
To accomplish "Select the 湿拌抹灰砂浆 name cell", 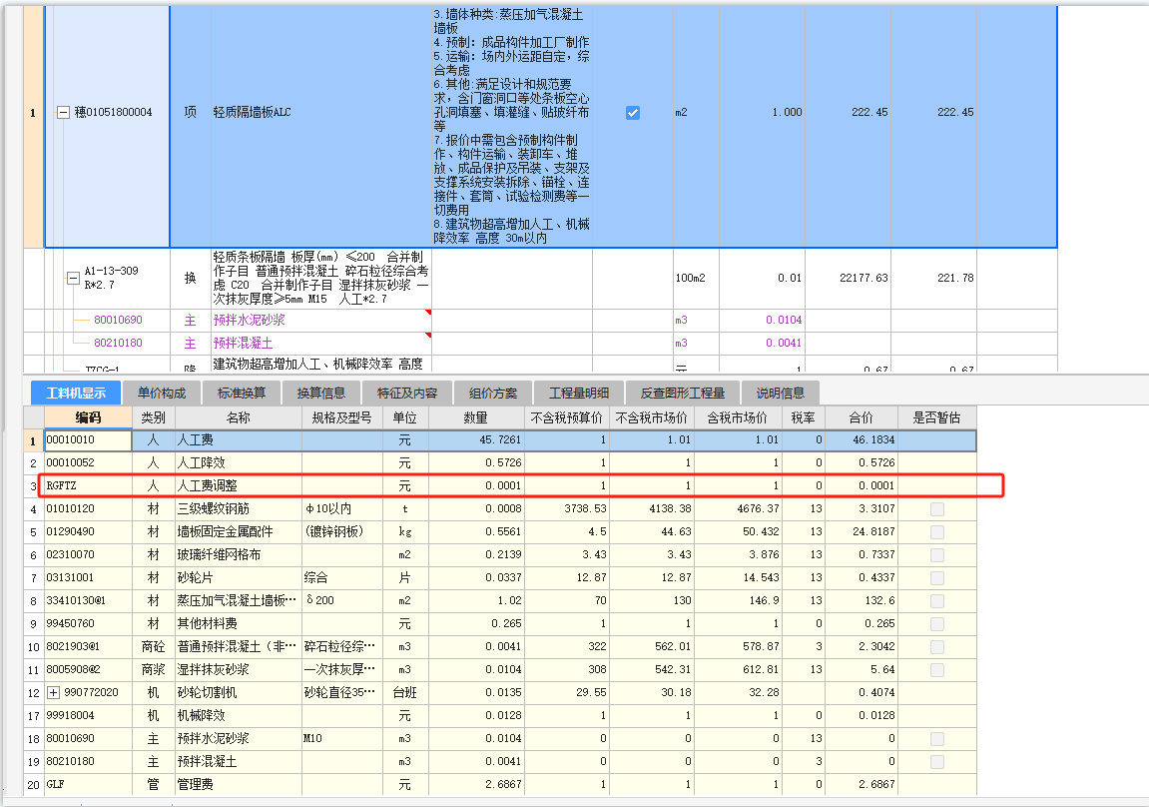I will tap(239, 670).
